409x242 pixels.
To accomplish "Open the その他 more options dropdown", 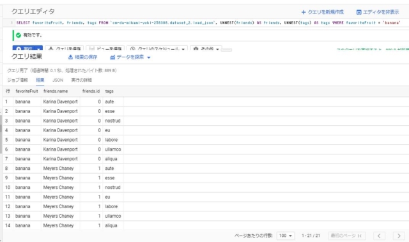I will pyautogui.click(x=206, y=49).
